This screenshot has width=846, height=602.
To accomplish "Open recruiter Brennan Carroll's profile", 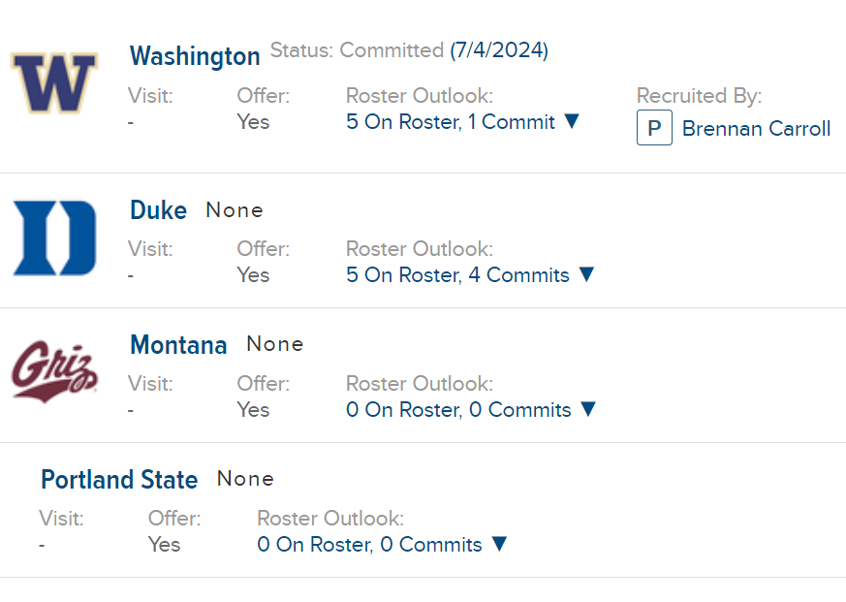I will [756, 129].
